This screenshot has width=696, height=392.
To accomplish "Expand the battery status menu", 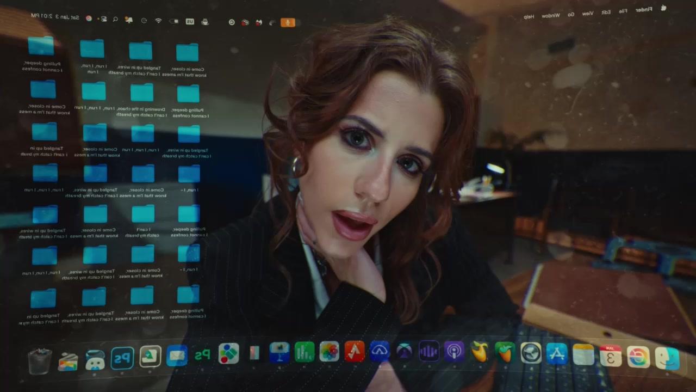I will (174, 21).
